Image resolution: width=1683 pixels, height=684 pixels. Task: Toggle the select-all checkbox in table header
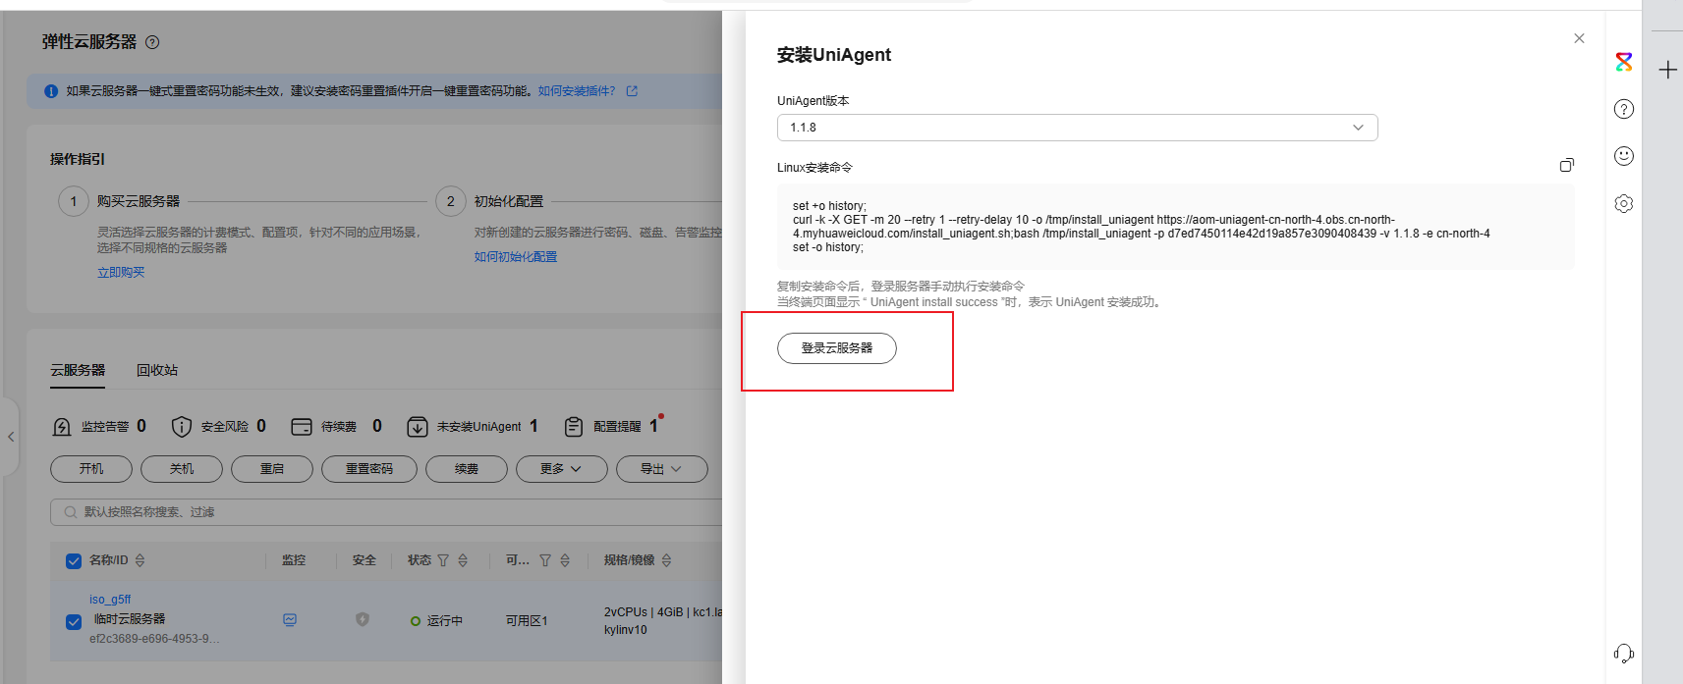[x=74, y=561]
